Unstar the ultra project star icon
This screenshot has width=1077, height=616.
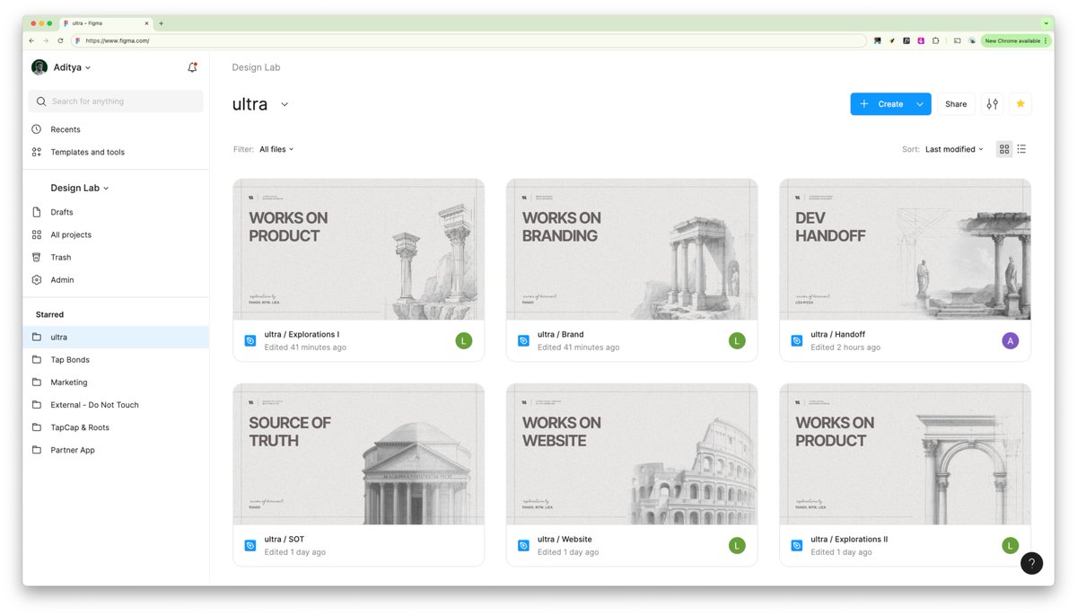point(1020,104)
